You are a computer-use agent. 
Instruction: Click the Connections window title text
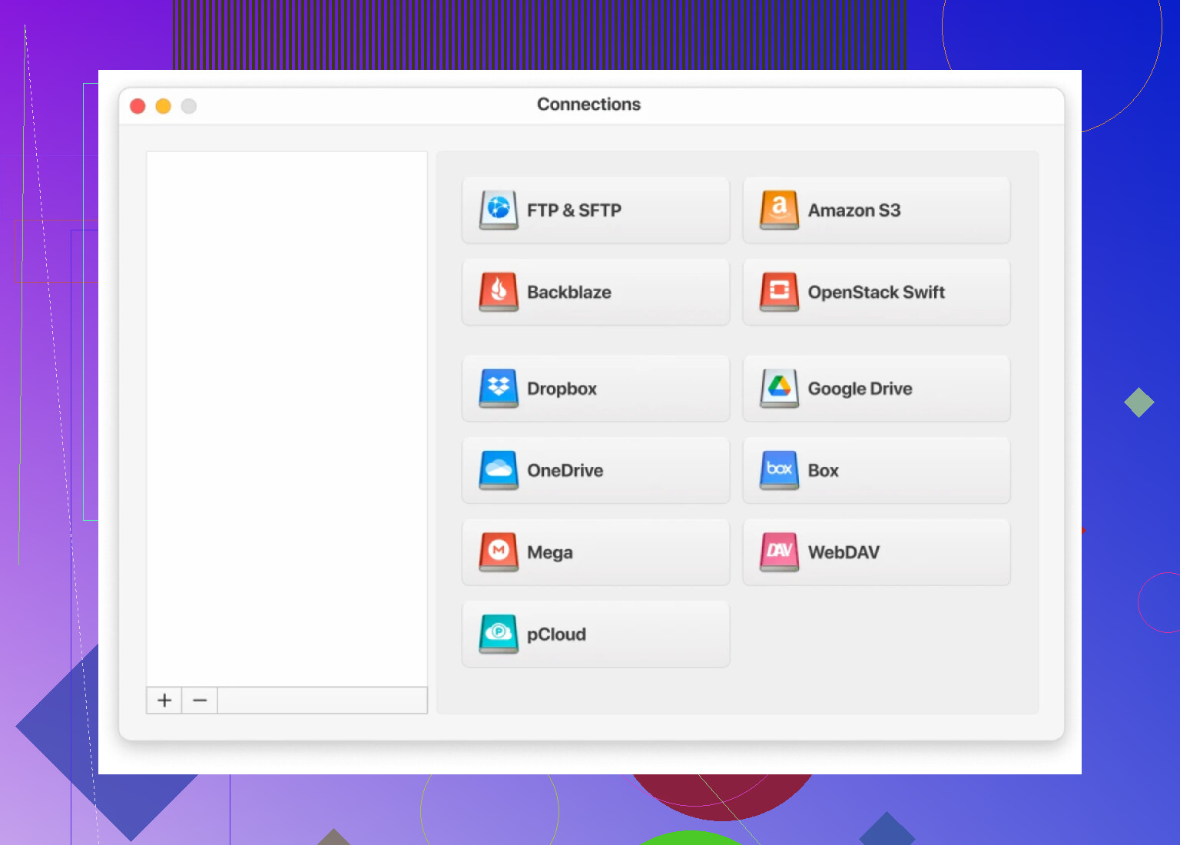588,104
